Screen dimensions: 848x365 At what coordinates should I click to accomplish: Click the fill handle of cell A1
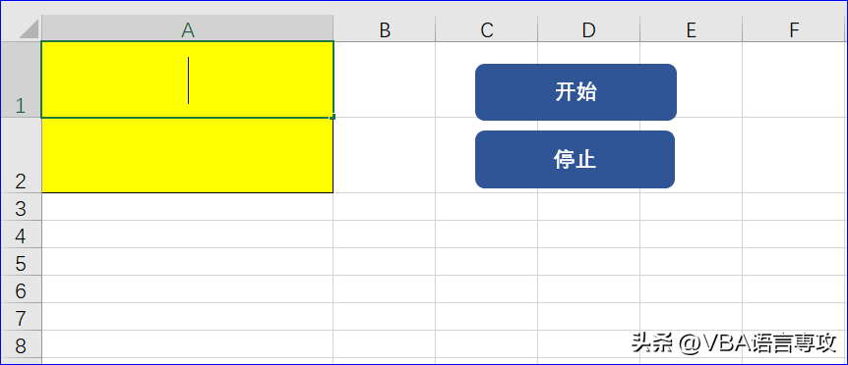(x=333, y=117)
